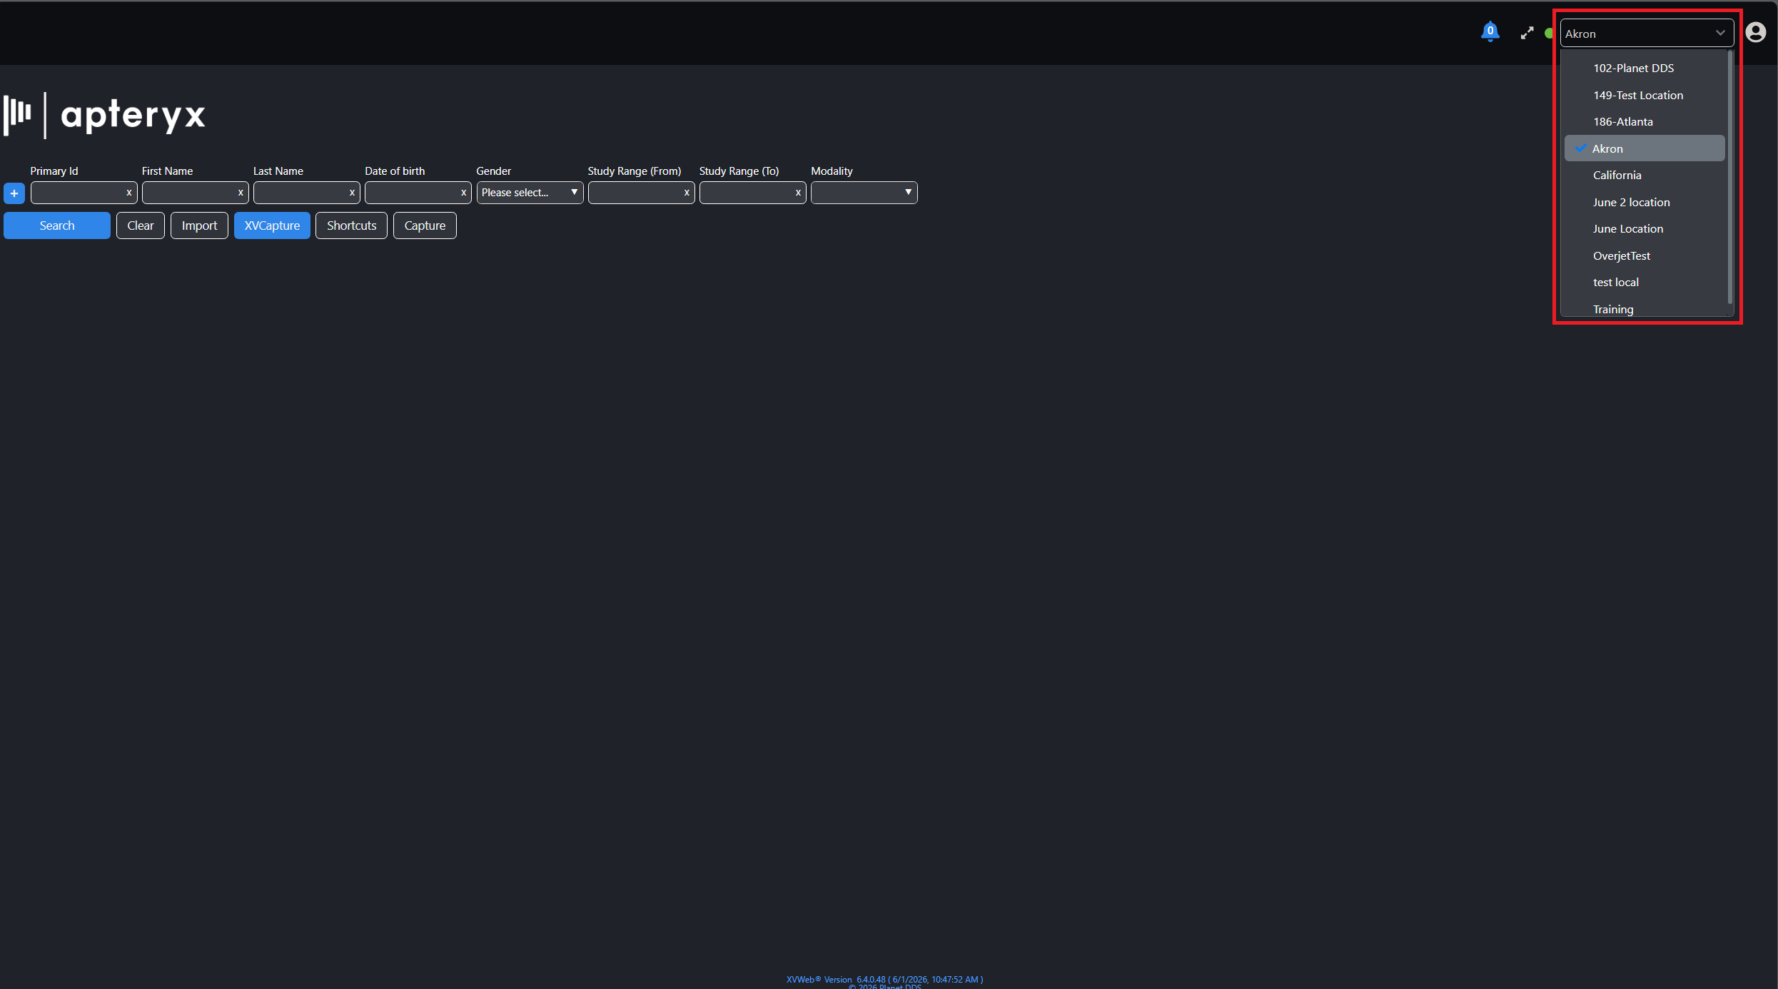
Task: Choose OverjetTest location
Action: [x=1645, y=255]
